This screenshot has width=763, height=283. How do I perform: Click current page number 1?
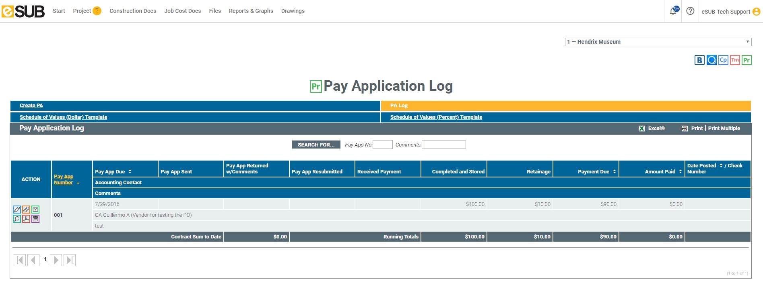[45, 259]
